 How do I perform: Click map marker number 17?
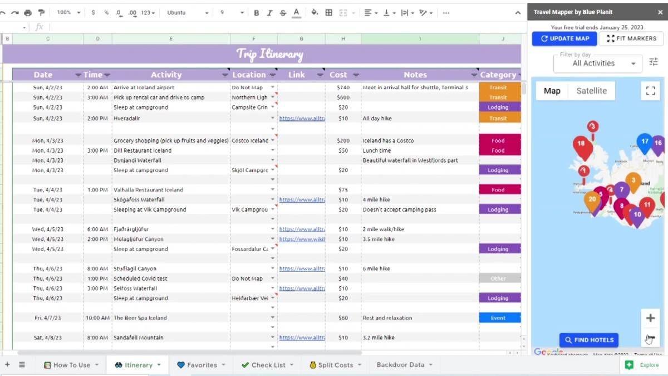tap(645, 143)
